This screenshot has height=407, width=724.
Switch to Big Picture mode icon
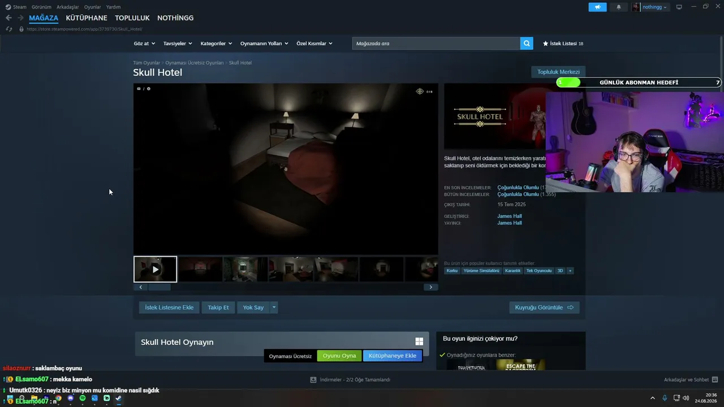pyautogui.click(x=679, y=7)
